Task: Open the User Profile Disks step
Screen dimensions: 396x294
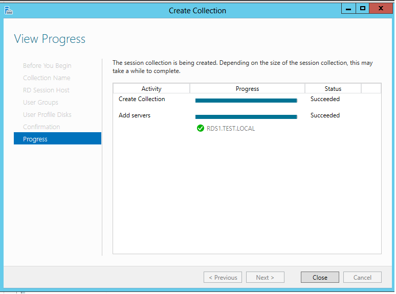Action: [47, 115]
